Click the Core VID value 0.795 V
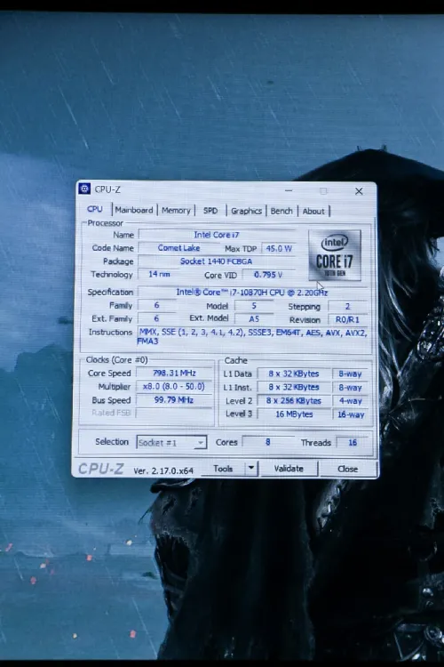This screenshot has width=444, height=667. click(268, 275)
